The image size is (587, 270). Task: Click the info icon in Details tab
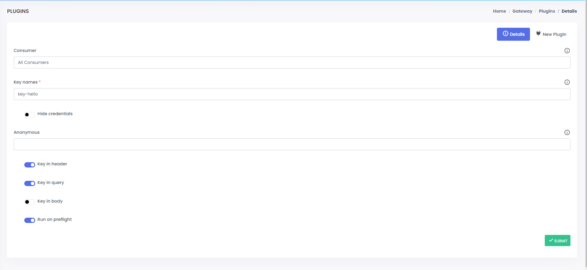point(505,34)
